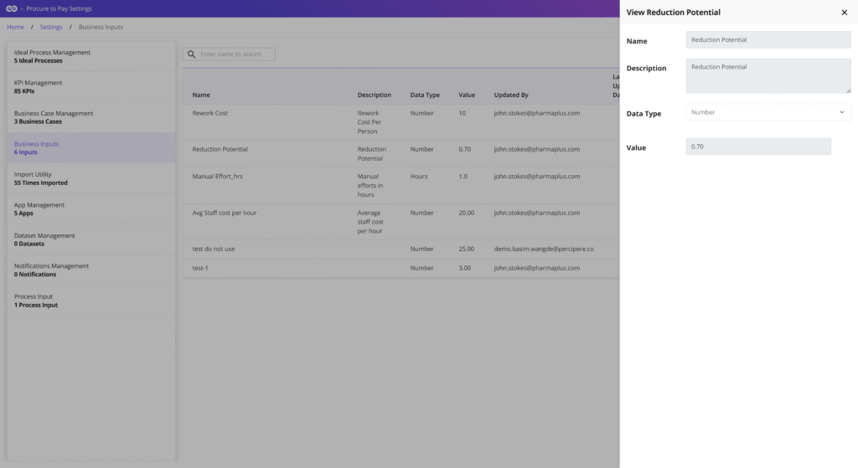Click the search magnifier icon
Image resolution: width=858 pixels, height=468 pixels.
(x=192, y=54)
